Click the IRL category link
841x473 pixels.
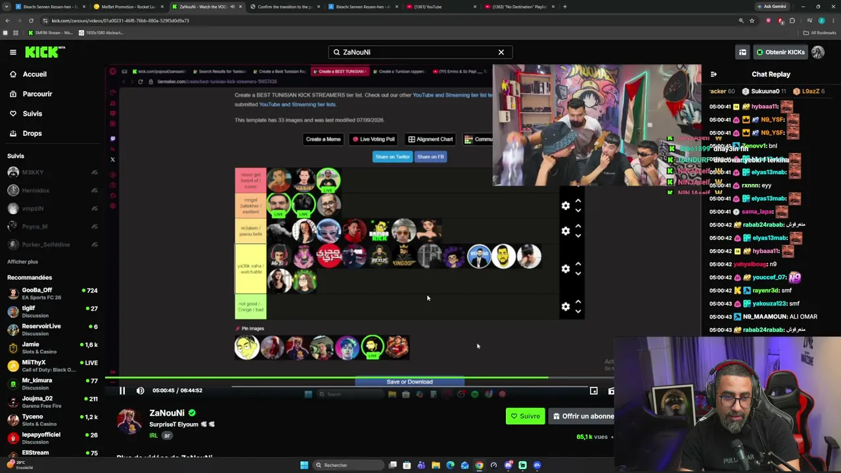click(153, 436)
